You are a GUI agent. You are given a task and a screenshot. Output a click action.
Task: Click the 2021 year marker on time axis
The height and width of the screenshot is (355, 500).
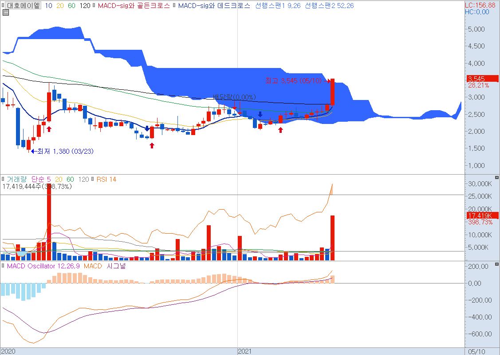pos(245,351)
